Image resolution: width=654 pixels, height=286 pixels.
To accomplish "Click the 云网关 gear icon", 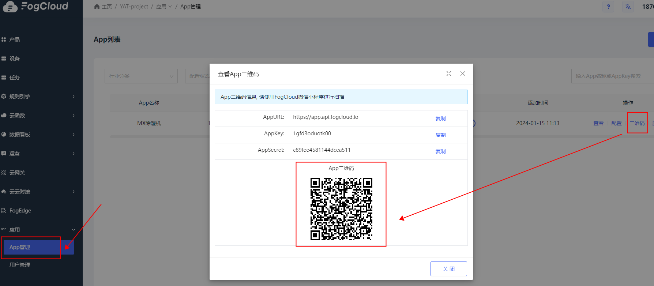I will 4,173.
